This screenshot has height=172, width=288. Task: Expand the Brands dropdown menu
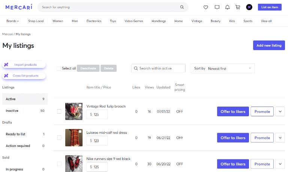click(13, 21)
